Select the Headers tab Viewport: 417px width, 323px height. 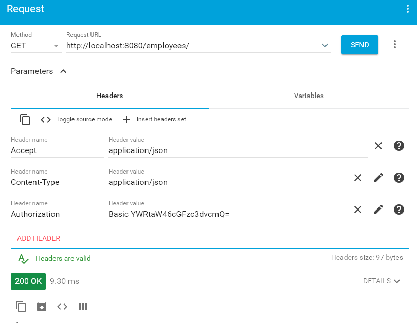(110, 96)
